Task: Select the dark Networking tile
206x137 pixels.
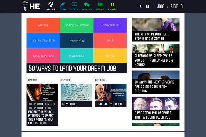Action: (77, 40)
